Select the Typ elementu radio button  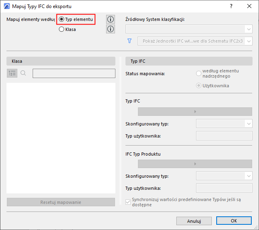62,19
